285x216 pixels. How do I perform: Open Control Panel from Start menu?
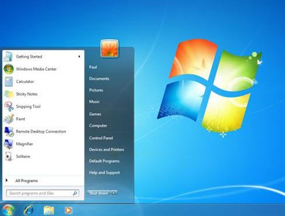coord(101,138)
